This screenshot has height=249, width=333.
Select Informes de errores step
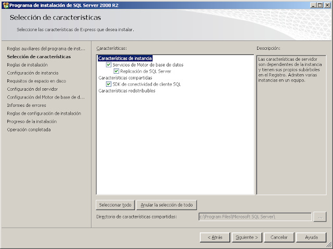(27, 105)
